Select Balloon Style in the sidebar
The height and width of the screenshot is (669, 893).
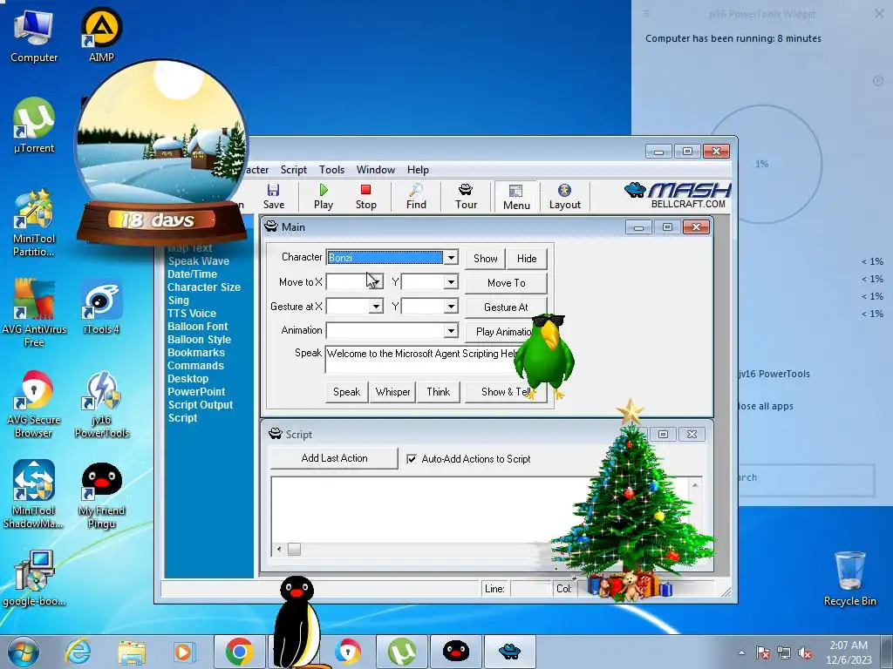(199, 340)
